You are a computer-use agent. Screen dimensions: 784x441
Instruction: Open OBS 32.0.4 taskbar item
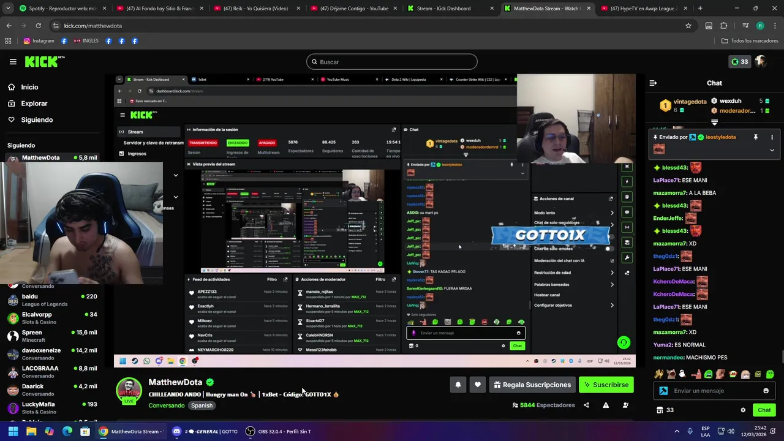[279, 431]
